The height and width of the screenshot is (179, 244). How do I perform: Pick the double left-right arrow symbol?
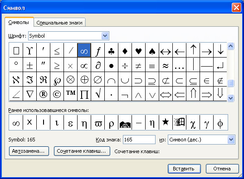click(166, 94)
